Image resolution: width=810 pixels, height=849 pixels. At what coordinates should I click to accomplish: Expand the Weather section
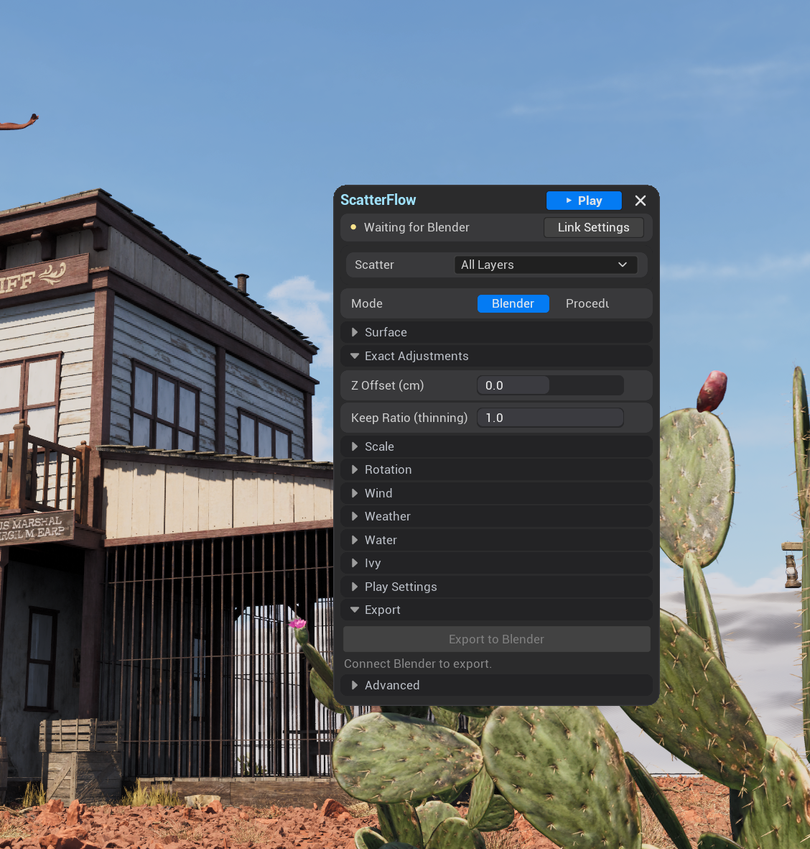496,517
